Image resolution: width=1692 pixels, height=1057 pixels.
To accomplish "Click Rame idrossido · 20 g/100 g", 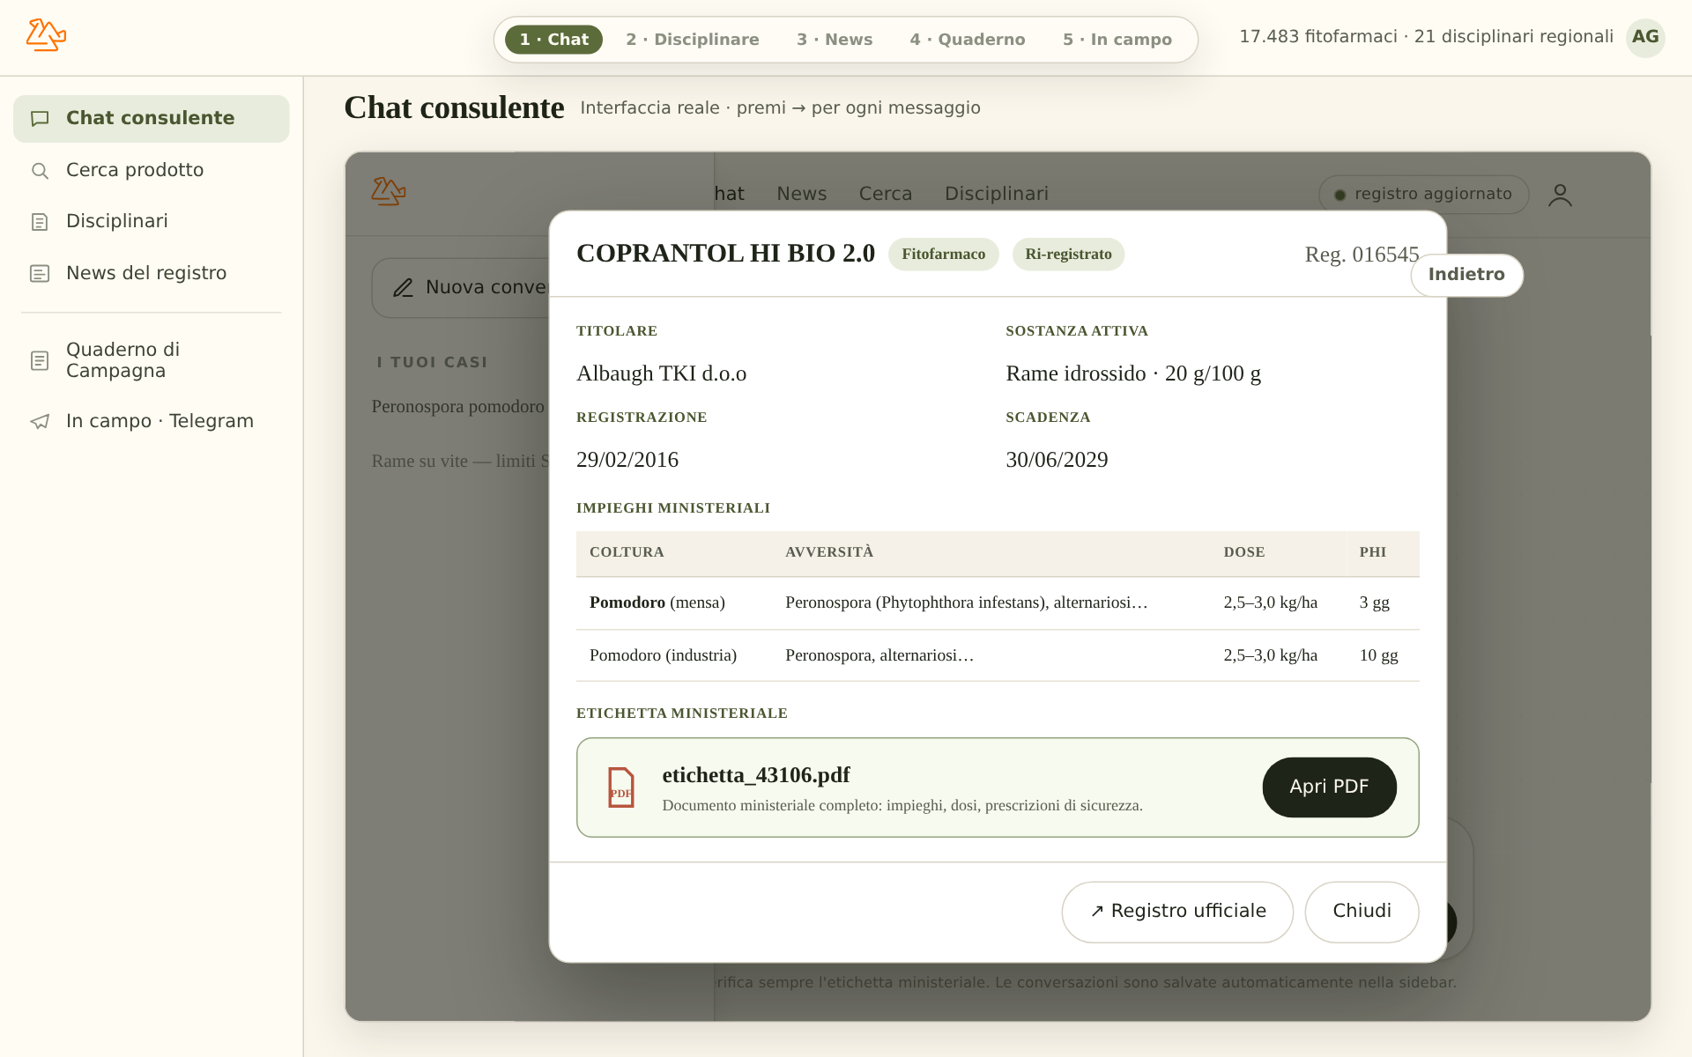I will tap(1133, 373).
